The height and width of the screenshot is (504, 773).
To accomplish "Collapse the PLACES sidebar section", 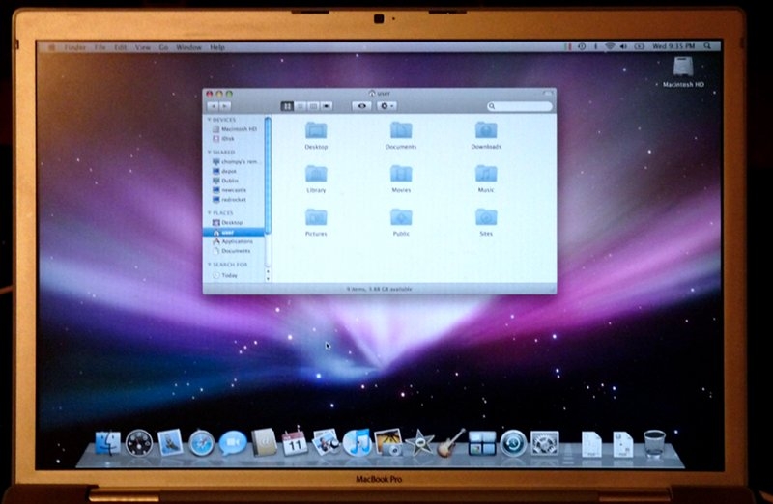I will click(210, 212).
